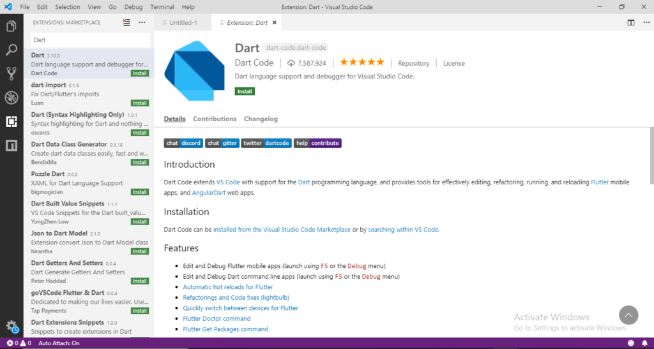Click the download count 7,587,924
This screenshot has width=654, height=349.
coord(307,63)
